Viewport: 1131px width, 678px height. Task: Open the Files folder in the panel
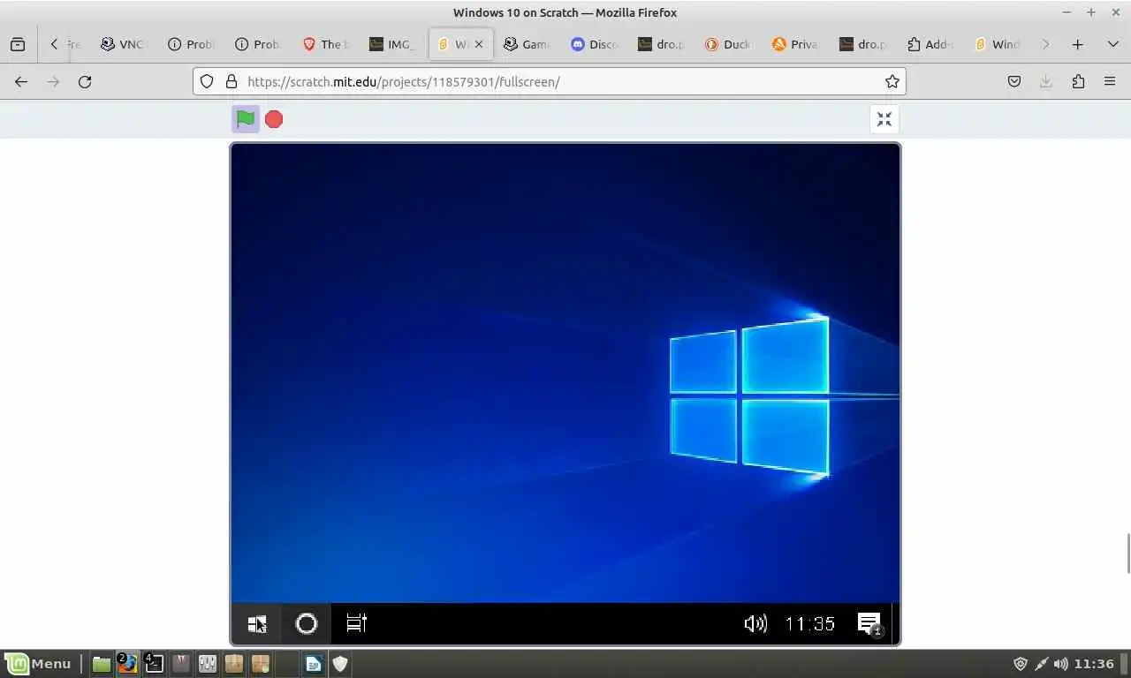tap(102, 664)
